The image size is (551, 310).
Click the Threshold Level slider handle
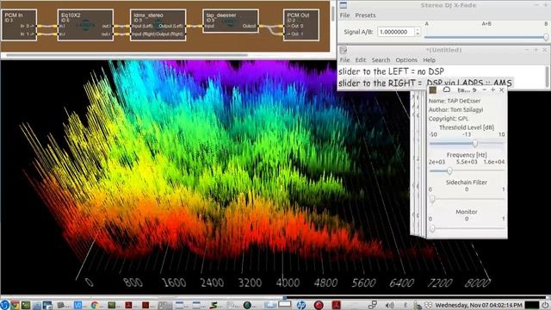click(x=474, y=143)
